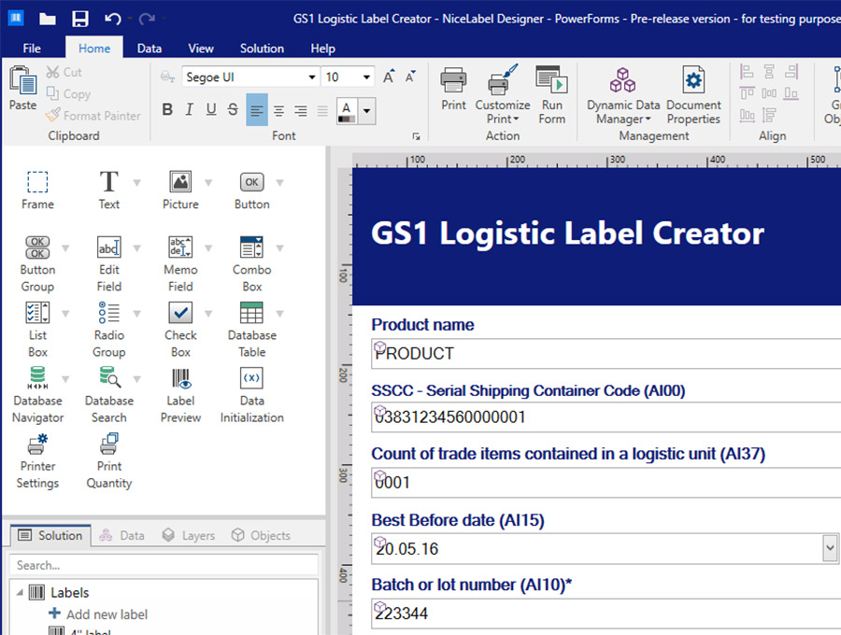Viewport: 841px width, 635px height.
Task: Collapse the Labels tree node
Action: 20,592
